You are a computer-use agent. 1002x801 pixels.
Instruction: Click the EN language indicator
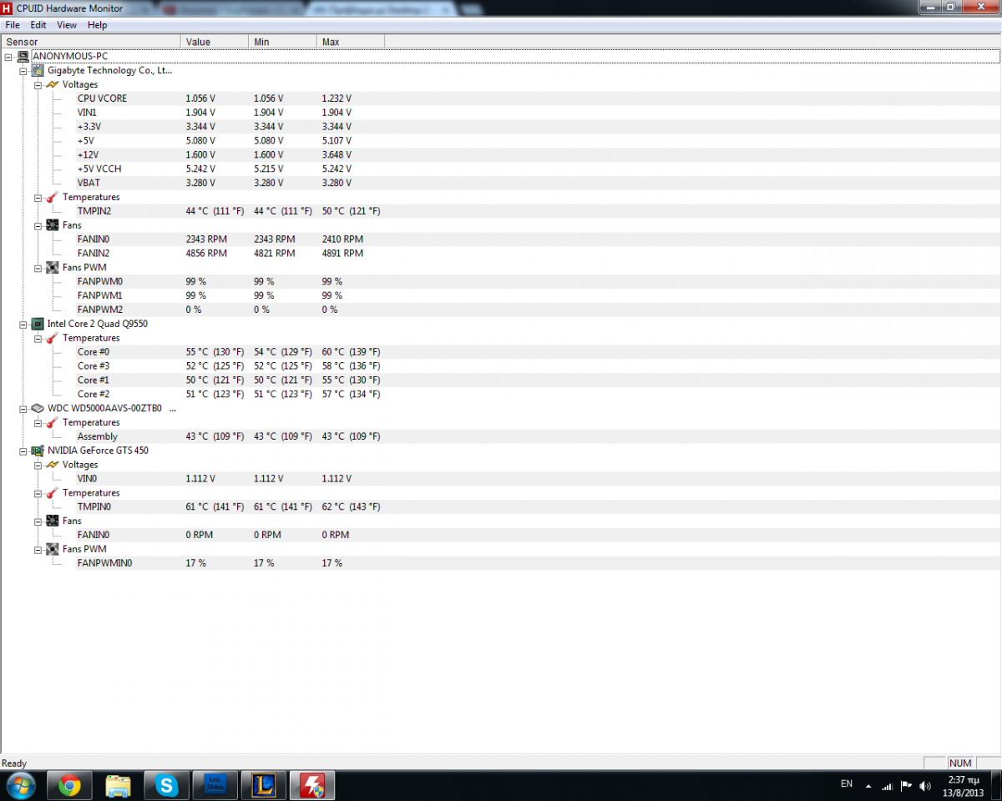[847, 783]
